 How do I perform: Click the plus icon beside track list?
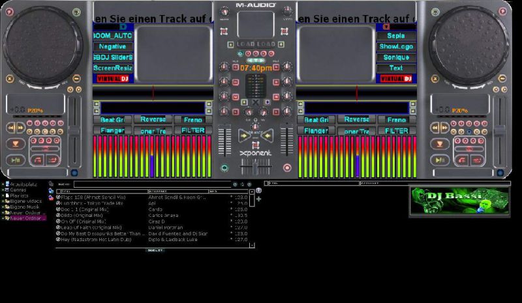tap(258, 199)
